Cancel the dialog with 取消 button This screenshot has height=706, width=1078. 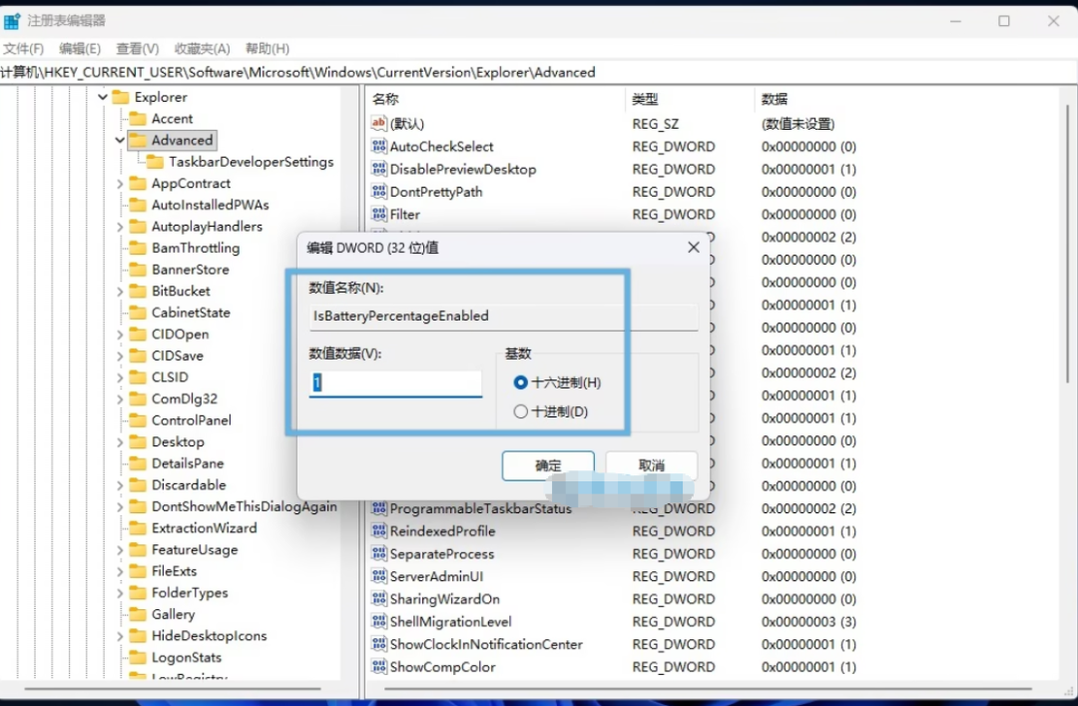point(651,466)
